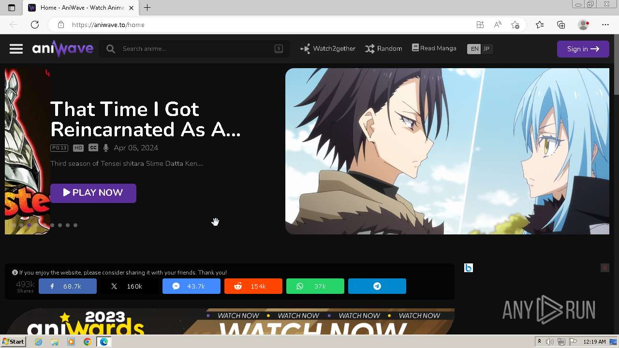Click the browser Back button

pos(14,25)
